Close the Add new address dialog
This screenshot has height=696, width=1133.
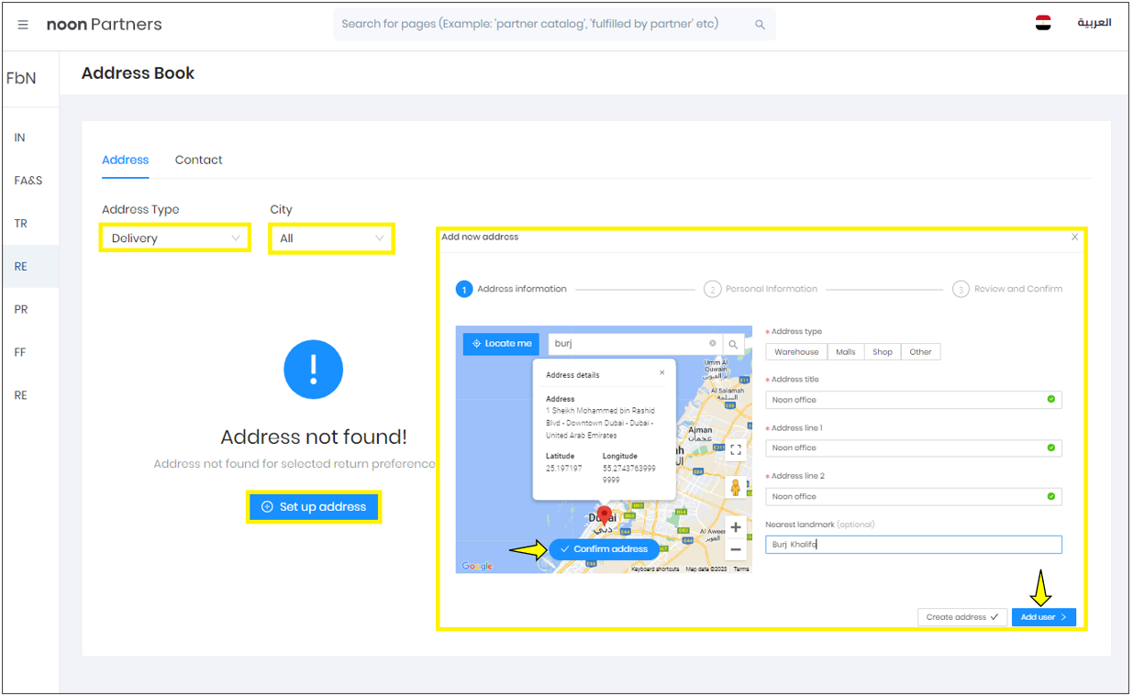1075,237
